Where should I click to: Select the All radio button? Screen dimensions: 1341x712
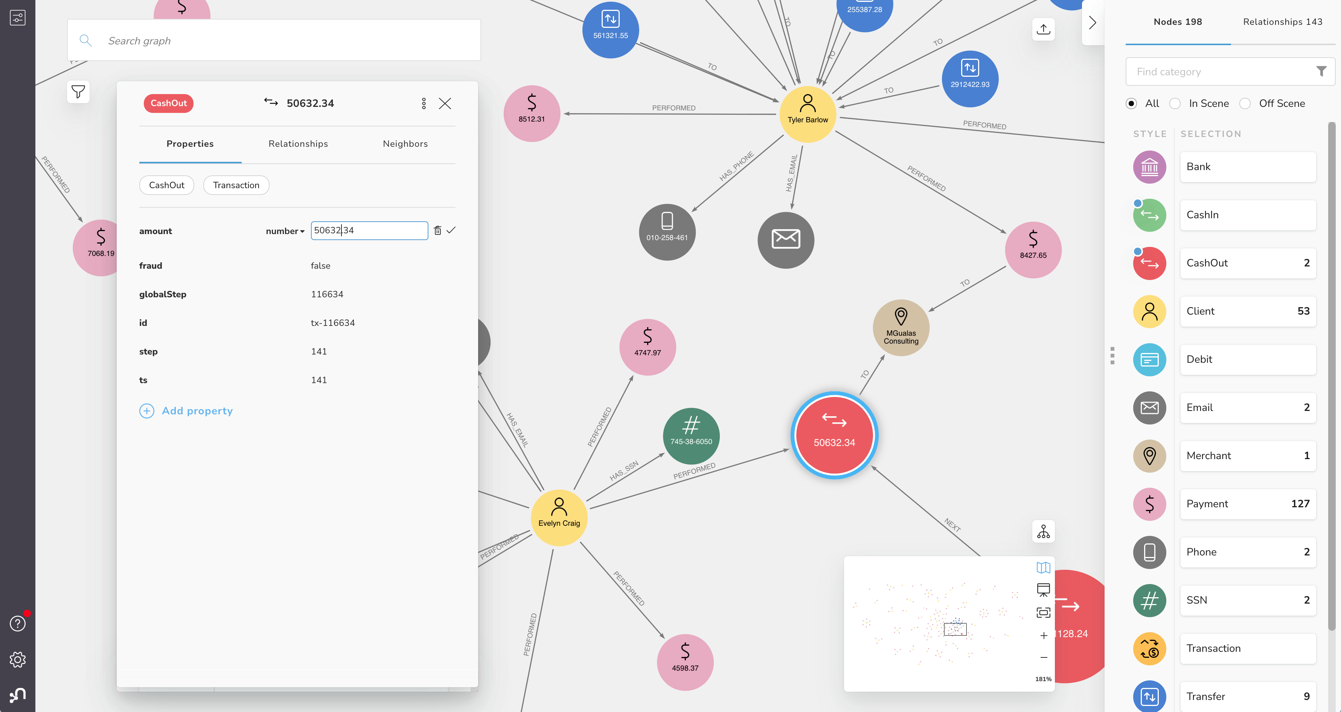1131,103
